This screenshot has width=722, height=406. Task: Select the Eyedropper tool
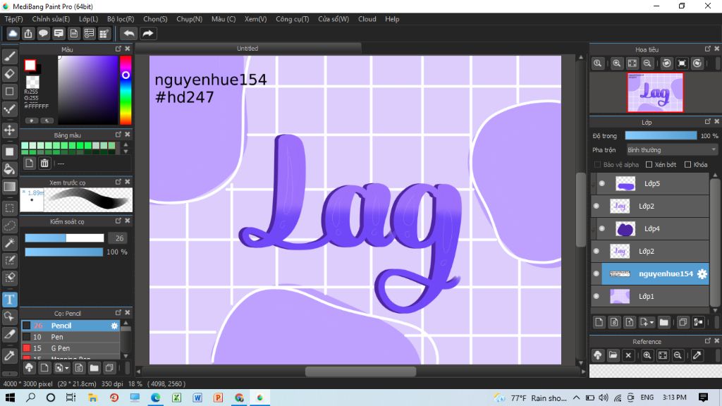click(10, 355)
